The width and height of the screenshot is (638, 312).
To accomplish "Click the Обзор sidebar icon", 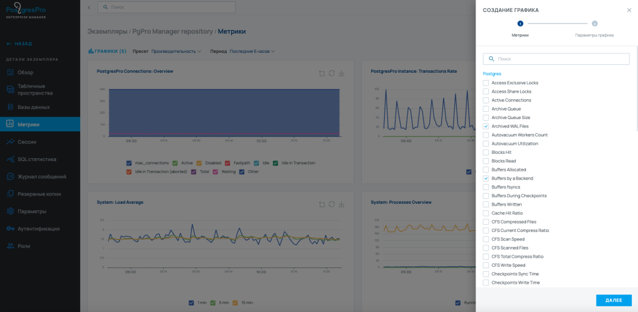I will click(11, 72).
